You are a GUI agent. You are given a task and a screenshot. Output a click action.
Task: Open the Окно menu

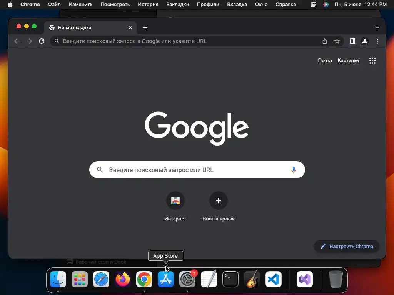pyautogui.click(x=261, y=5)
